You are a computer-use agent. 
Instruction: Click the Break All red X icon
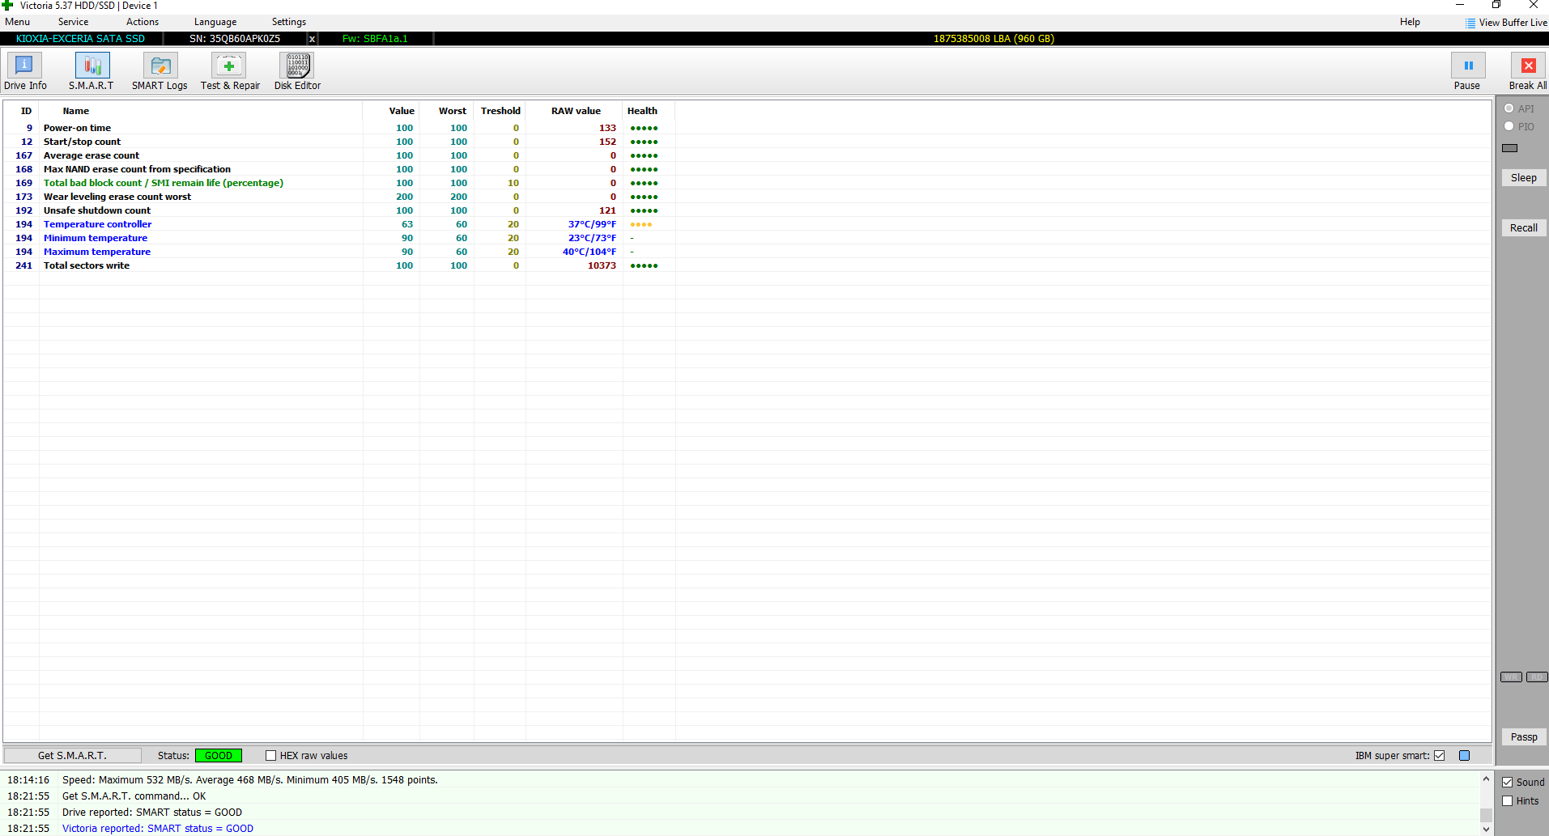[1528, 66]
